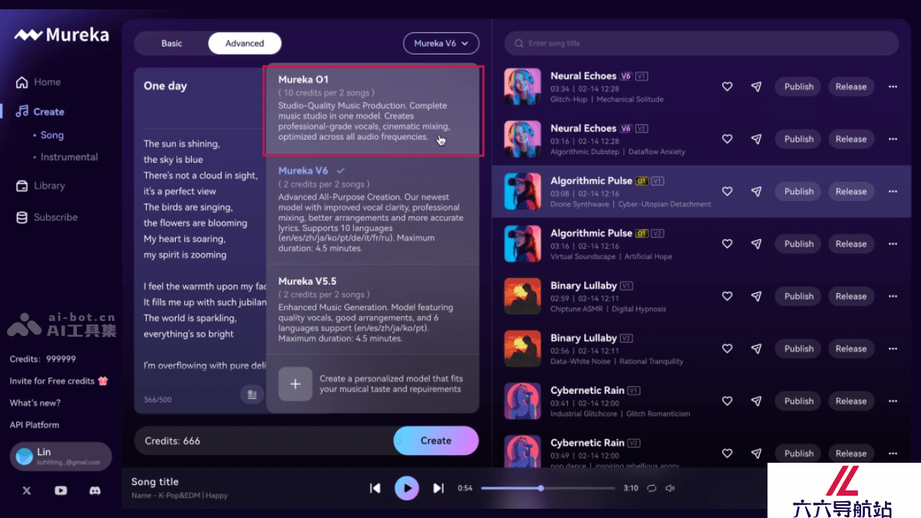The height and width of the screenshot is (518, 921).
Task: Release Binary Lullaby V1
Action: pos(851,296)
